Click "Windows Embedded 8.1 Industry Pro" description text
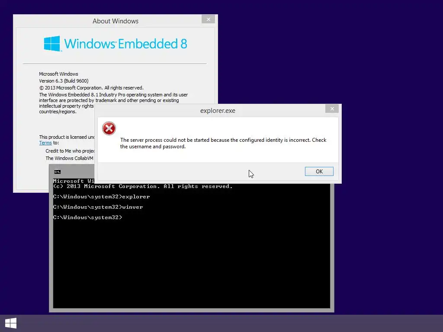Viewport: 443px width, 332px height. tap(113, 103)
